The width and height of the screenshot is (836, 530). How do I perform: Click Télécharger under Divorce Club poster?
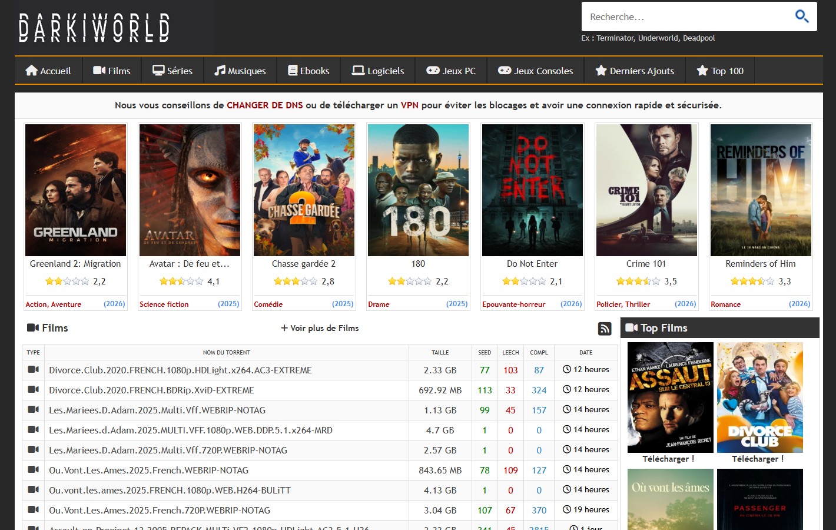[758, 459]
